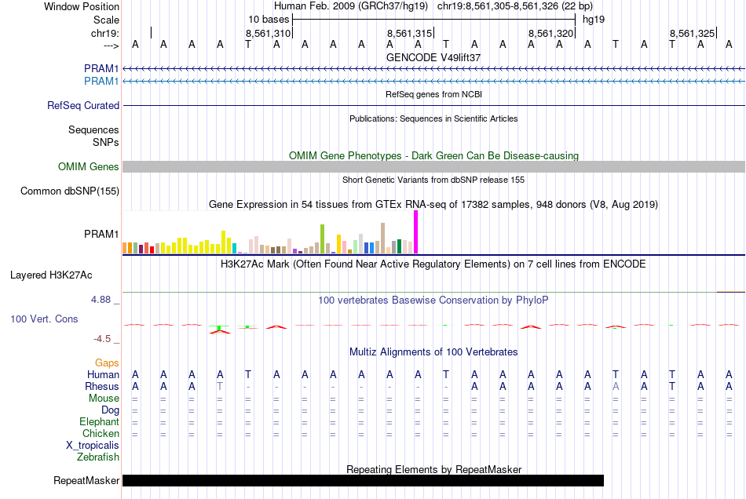Viewport: 746px width, 499px height.
Task: Click the black RepeatMasker element bar
Action: (x=363, y=480)
